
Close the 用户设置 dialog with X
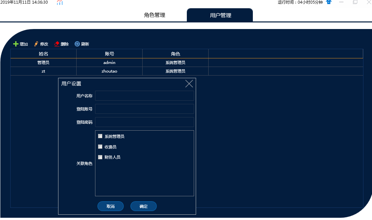tap(189, 84)
